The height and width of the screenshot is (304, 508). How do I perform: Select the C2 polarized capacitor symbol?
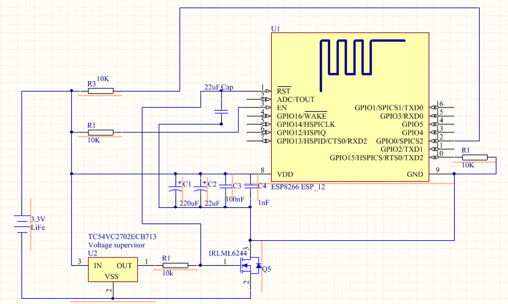[x=200, y=189]
